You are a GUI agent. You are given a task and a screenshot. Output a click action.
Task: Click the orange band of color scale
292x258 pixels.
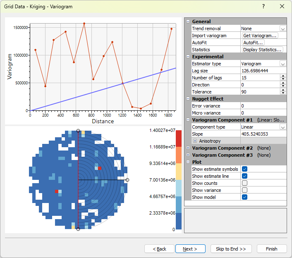tap(179, 155)
